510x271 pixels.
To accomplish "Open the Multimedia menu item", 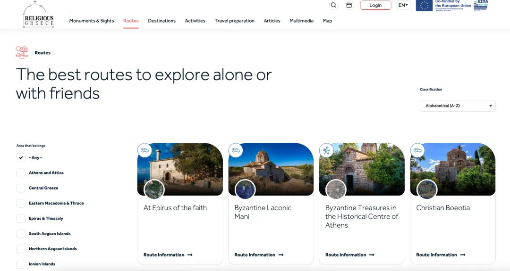I will [301, 21].
